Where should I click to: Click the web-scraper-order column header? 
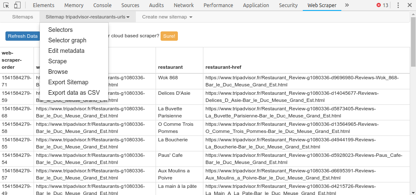pos(17,60)
